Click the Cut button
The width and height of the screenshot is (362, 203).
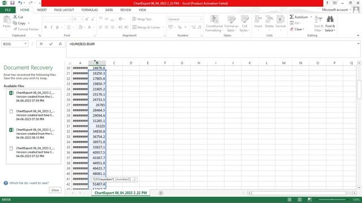18,17
